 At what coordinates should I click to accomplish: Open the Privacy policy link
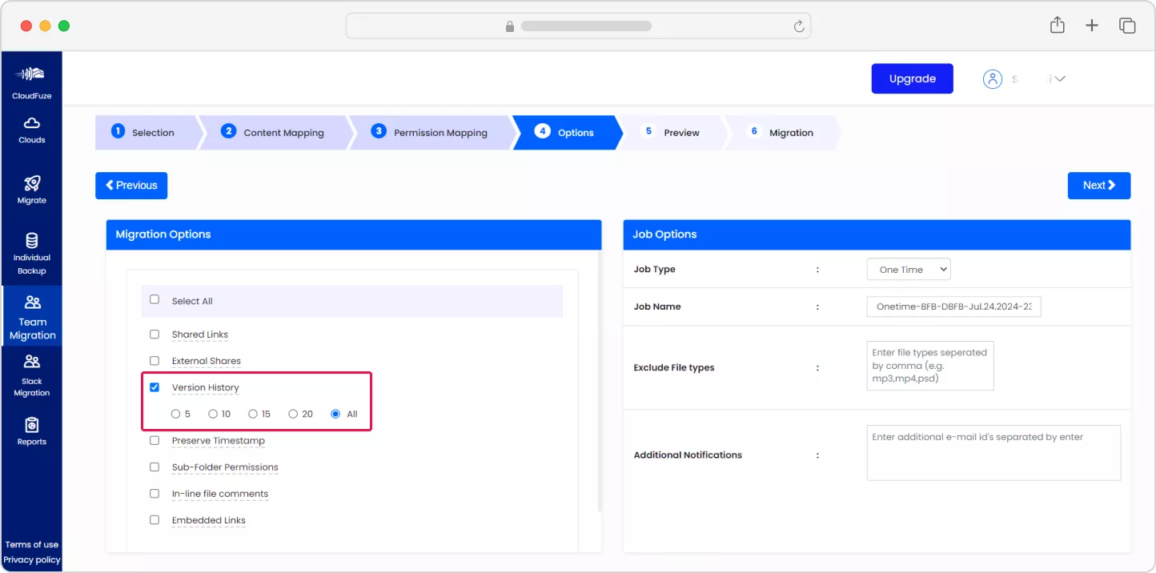(32, 559)
